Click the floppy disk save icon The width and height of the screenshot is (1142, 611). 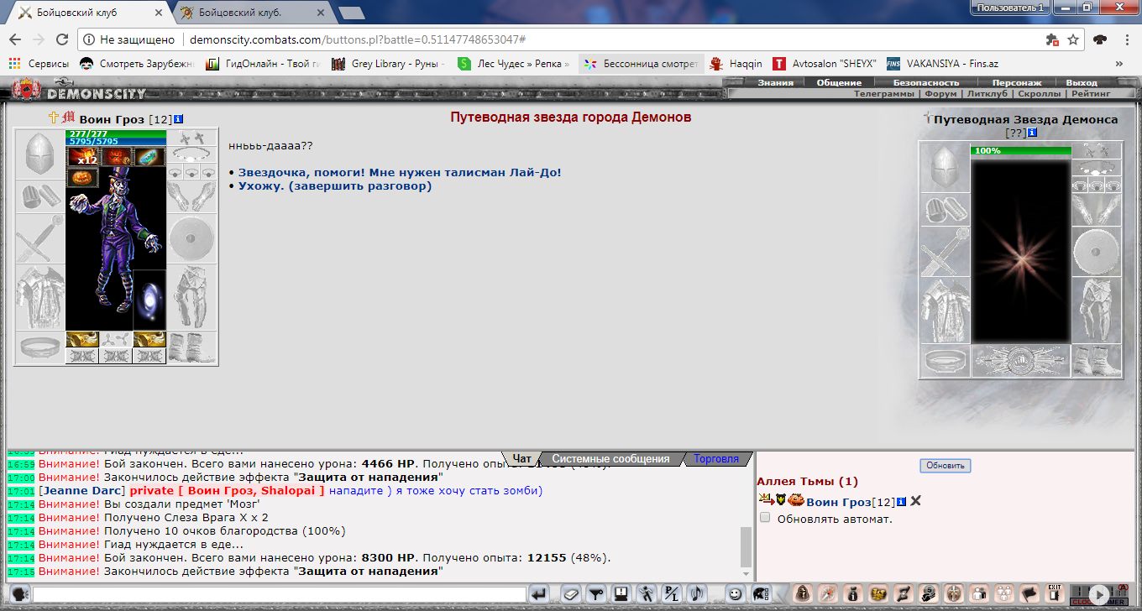[621, 594]
